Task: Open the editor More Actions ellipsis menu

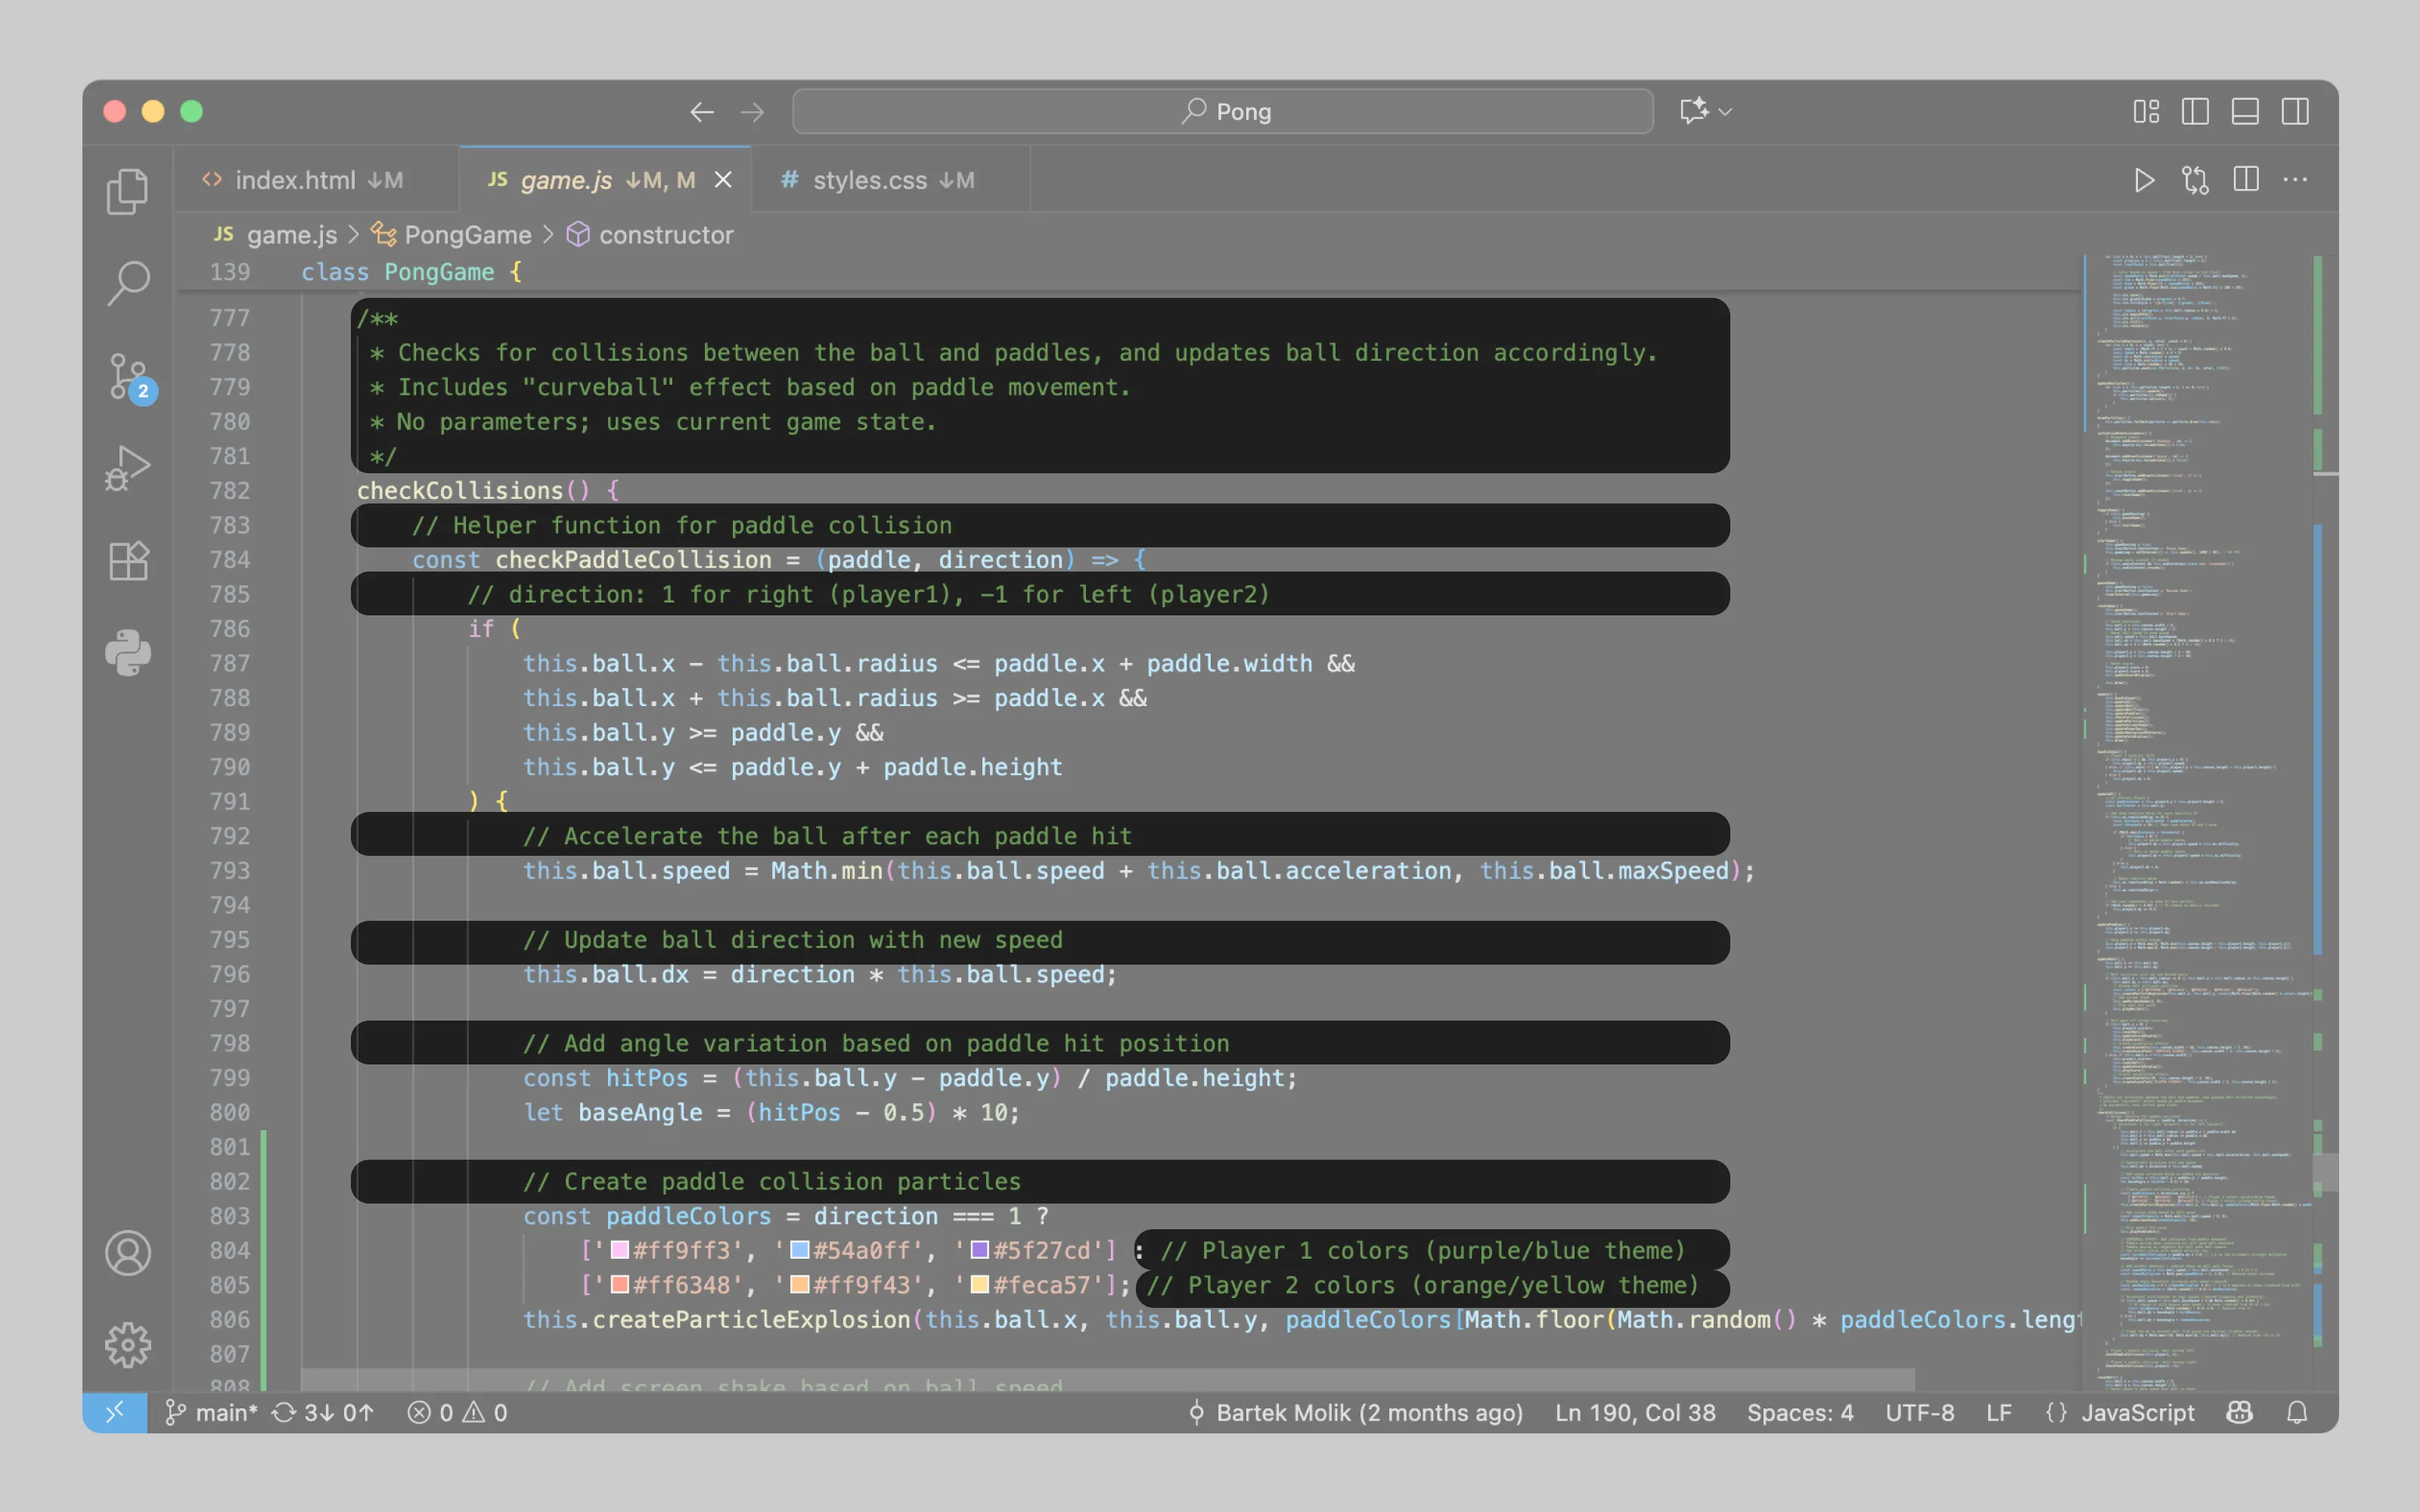Action: pyautogui.click(x=2295, y=180)
